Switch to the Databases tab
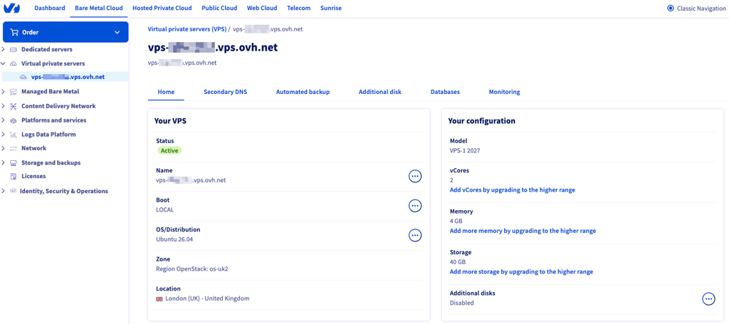This screenshot has width=729, height=324. coord(446,92)
